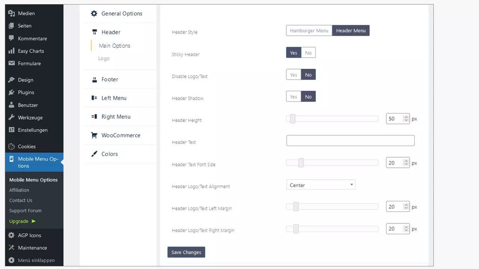The width and height of the screenshot is (479, 269).
Task: Click Header Text Font Size stepper
Action: pyautogui.click(x=406, y=163)
